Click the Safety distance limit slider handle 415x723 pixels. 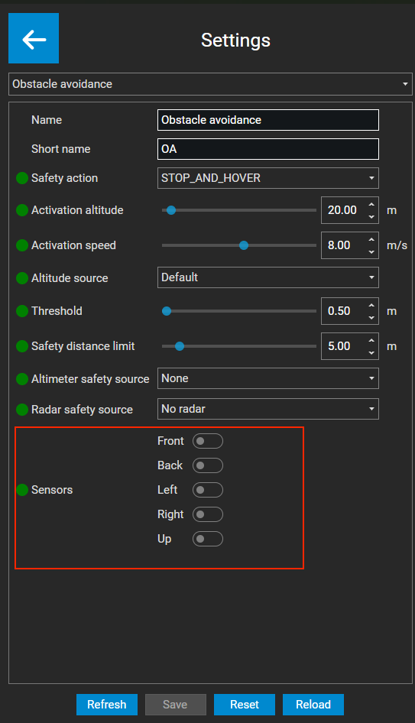(x=180, y=346)
